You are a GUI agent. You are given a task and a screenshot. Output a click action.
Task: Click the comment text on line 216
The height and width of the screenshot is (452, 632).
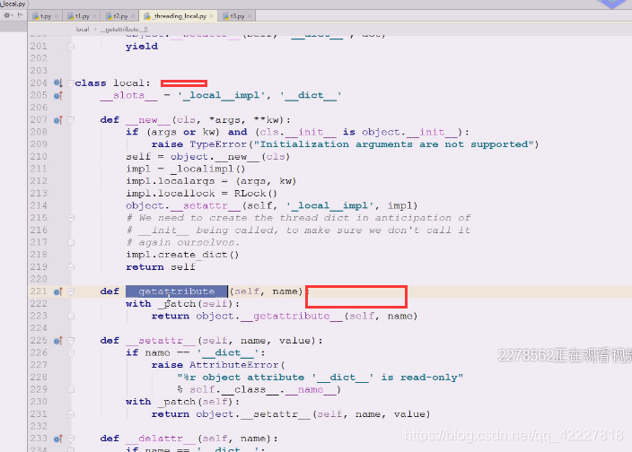pos(298,230)
